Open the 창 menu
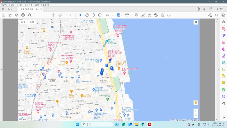The image size is (227, 128). pyautogui.click(x=37, y=5)
